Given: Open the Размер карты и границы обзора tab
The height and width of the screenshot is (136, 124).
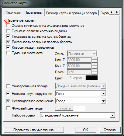Looking at the screenshot, I should [71, 13].
